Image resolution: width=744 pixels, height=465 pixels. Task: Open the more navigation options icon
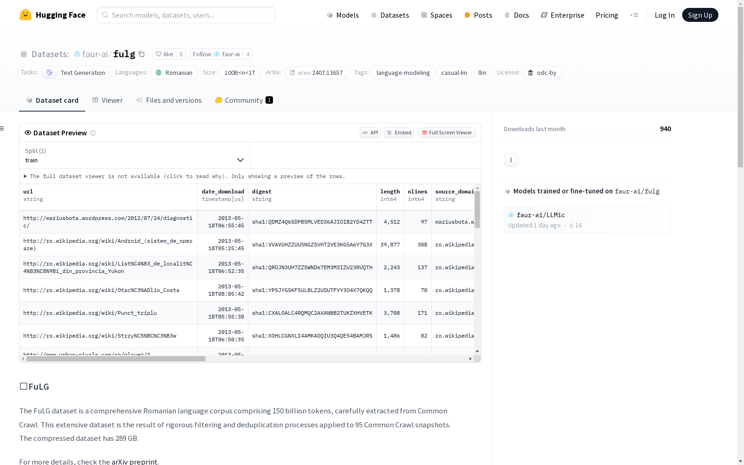click(x=634, y=15)
